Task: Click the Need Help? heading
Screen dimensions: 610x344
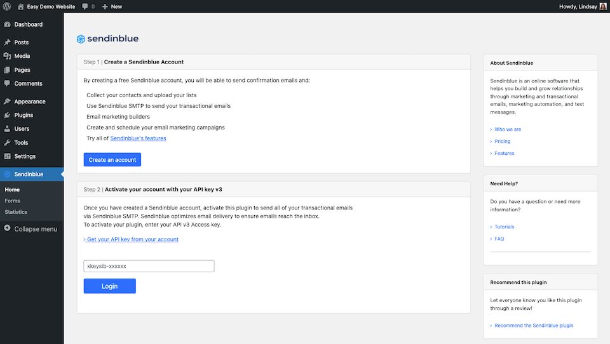Action: tap(504, 184)
